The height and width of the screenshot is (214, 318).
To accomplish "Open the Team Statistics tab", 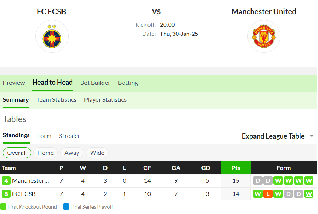I will pos(56,100).
